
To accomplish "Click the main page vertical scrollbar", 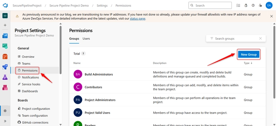I will tap(274, 62).
